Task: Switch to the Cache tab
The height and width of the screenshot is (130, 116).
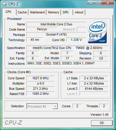Action: coord(22,12)
